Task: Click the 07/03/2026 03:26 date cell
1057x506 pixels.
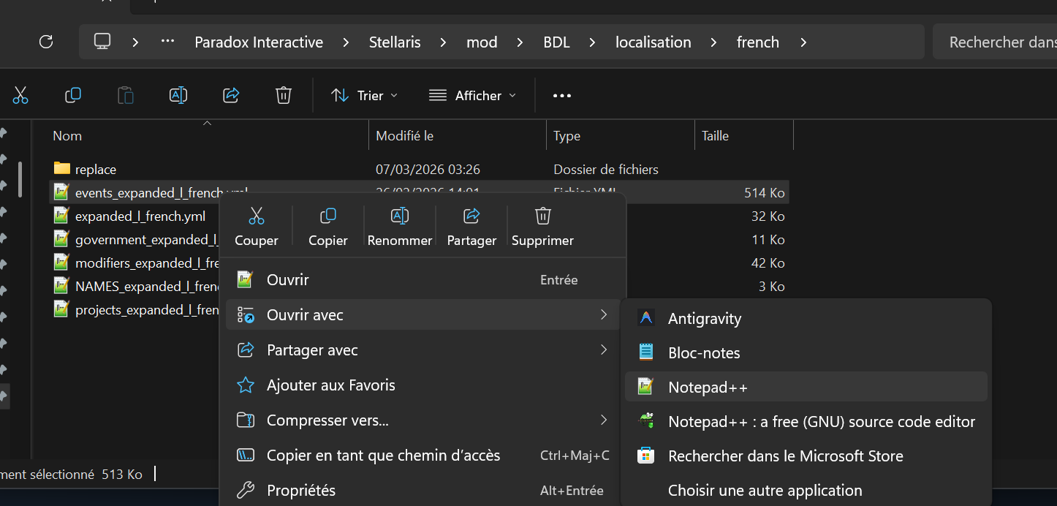Action: [x=428, y=170]
